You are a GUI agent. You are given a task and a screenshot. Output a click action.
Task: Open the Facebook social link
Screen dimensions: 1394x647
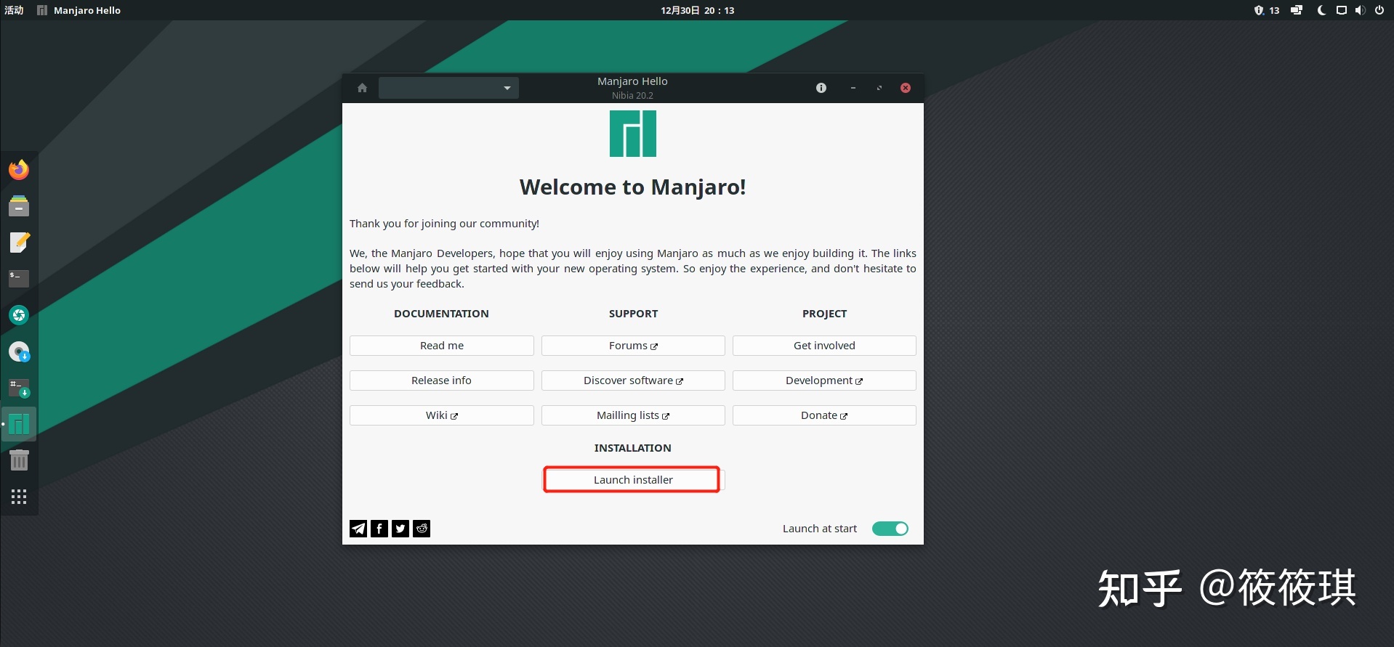pyautogui.click(x=379, y=529)
